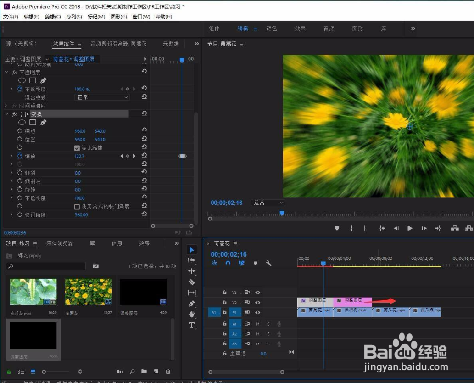Solo audio track A2
Image resolution: width=474 pixels, height=383 pixels.
coord(268,334)
